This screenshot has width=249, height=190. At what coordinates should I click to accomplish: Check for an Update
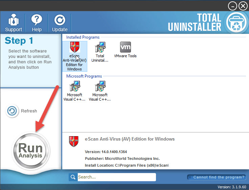pyautogui.click(x=60, y=23)
